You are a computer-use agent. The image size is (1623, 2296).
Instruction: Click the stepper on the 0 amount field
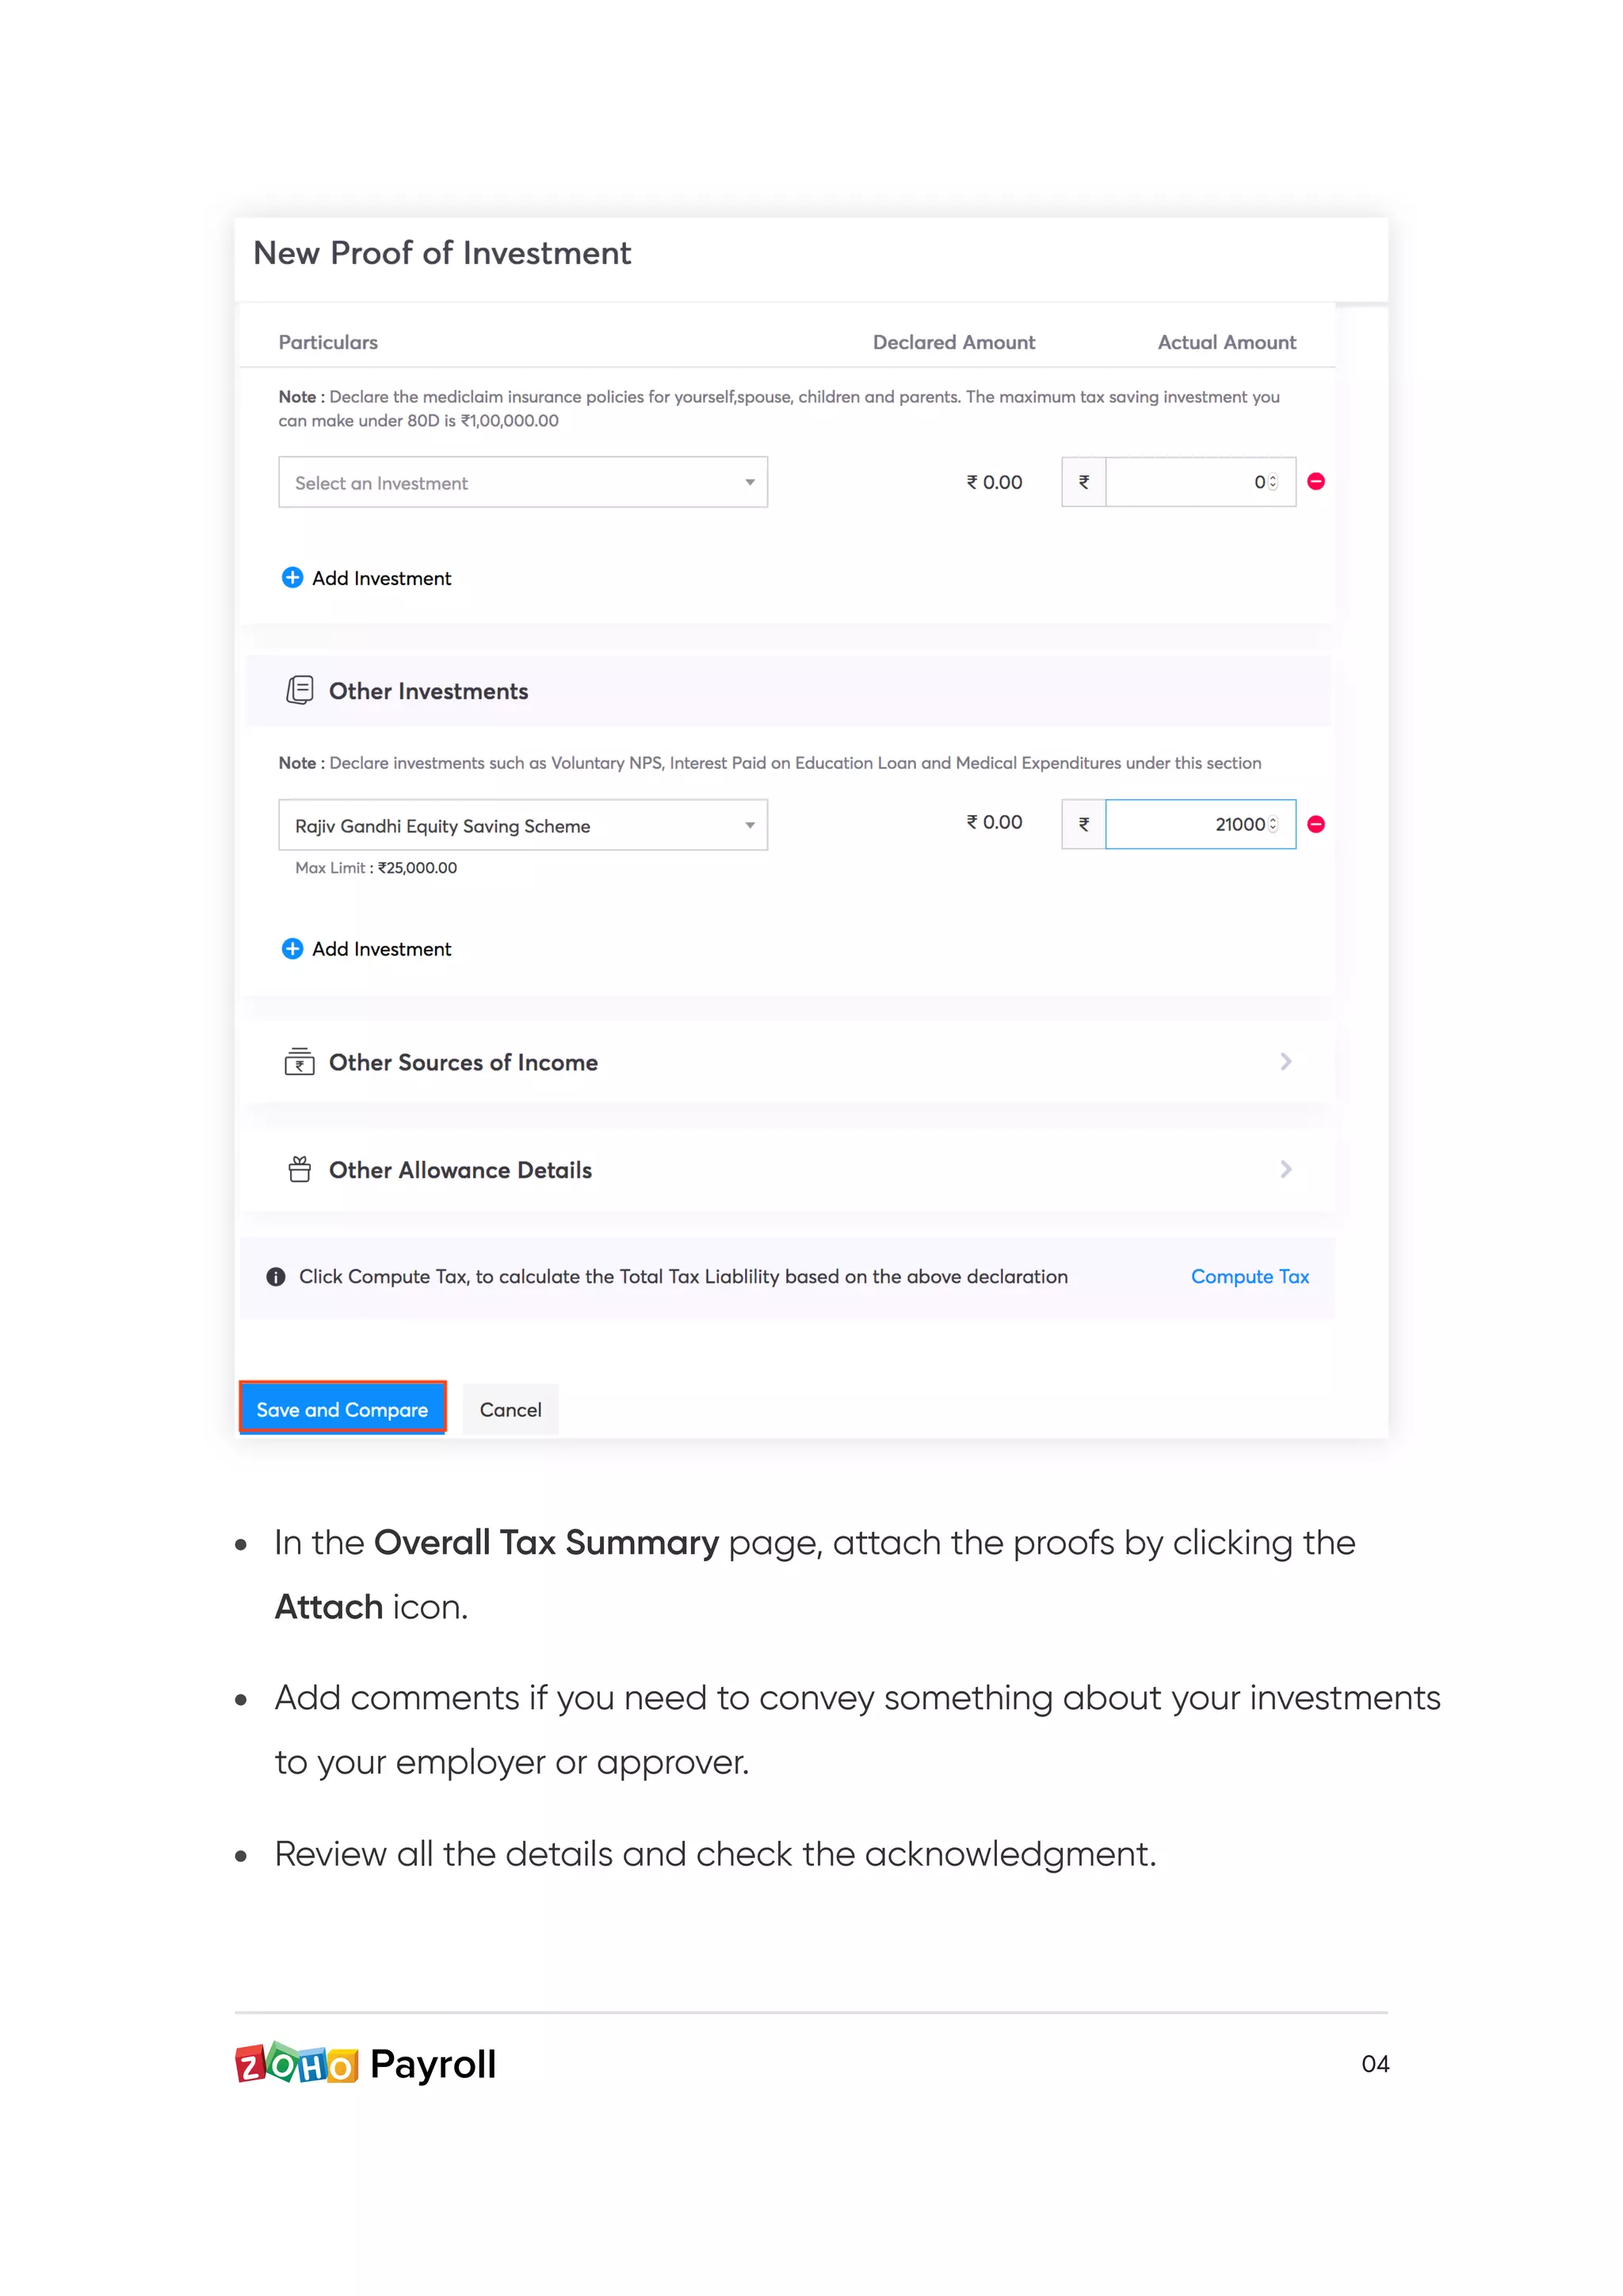[1274, 482]
